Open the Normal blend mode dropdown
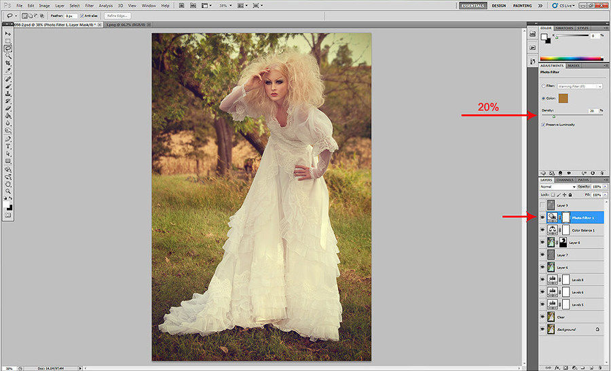This screenshot has width=611, height=371. pos(558,187)
